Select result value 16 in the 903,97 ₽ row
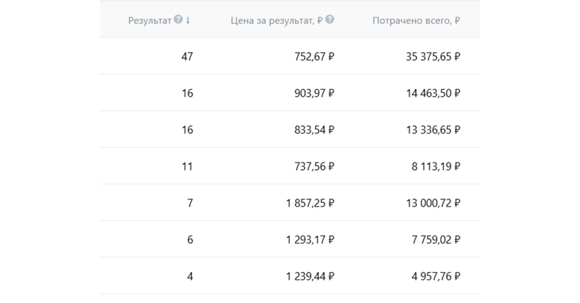 tap(187, 93)
